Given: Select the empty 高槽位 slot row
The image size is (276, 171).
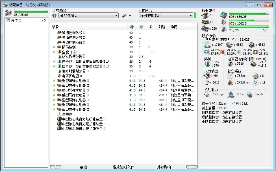Looking at the screenshot, I should tap(124, 114).
